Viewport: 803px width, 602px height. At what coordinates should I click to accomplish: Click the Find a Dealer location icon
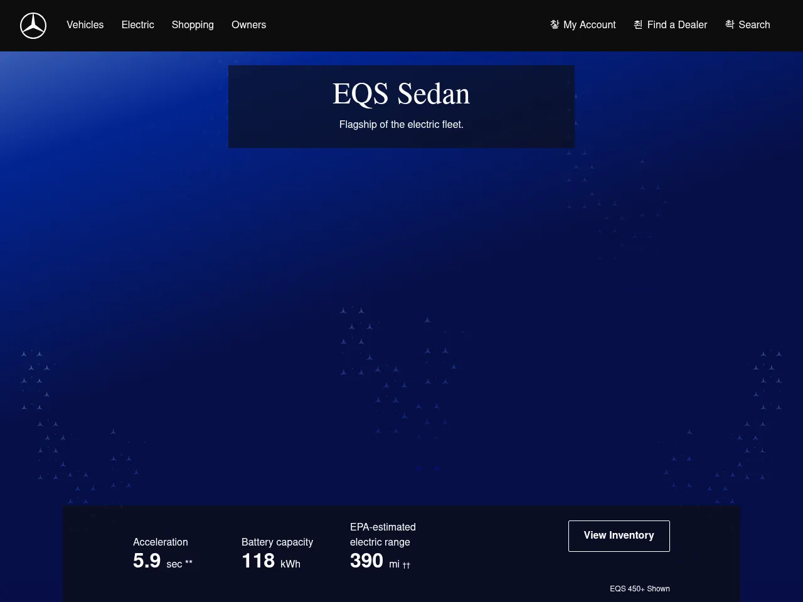(x=637, y=24)
